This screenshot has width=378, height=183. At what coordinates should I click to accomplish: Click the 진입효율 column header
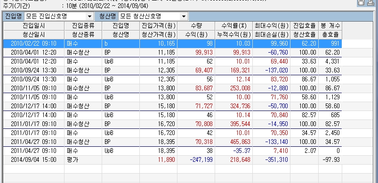pos(305,25)
